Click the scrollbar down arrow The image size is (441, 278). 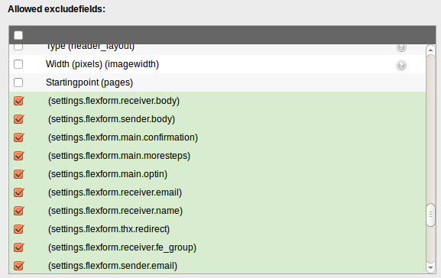430,268
